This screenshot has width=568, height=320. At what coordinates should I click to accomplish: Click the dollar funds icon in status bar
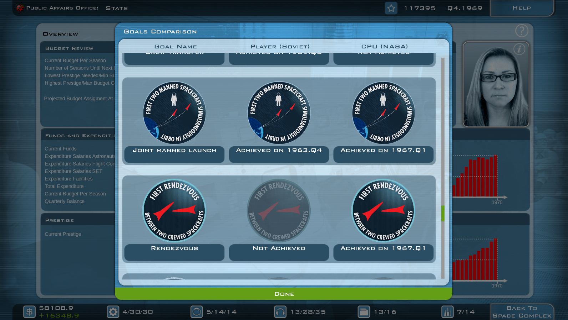click(30, 312)
